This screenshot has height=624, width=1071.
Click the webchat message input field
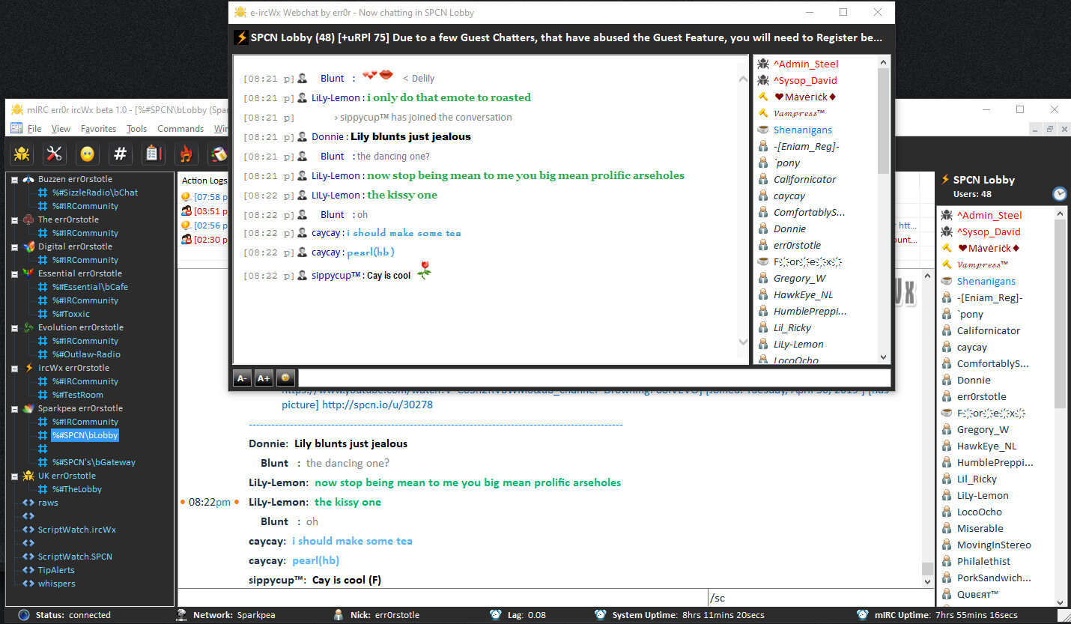(x=594, y=378)
